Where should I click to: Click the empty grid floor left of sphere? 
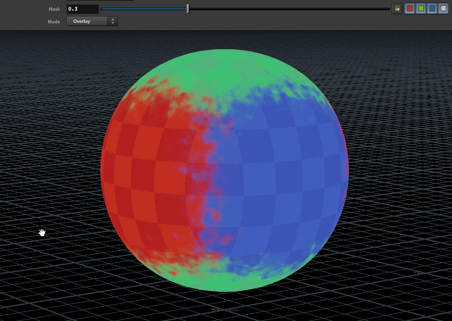[x=49, y=195]
